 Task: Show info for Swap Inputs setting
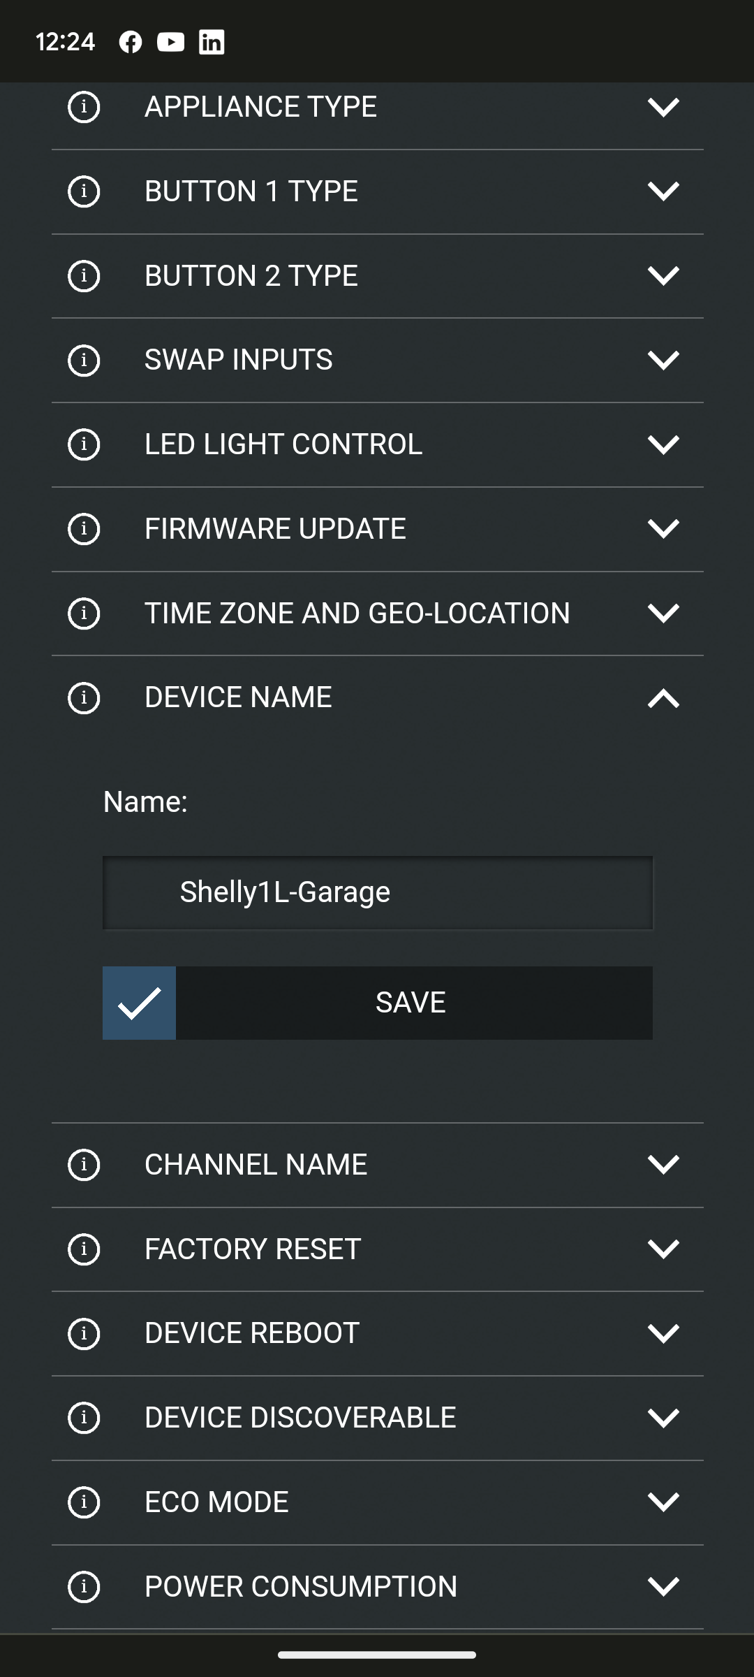[84, 360]
